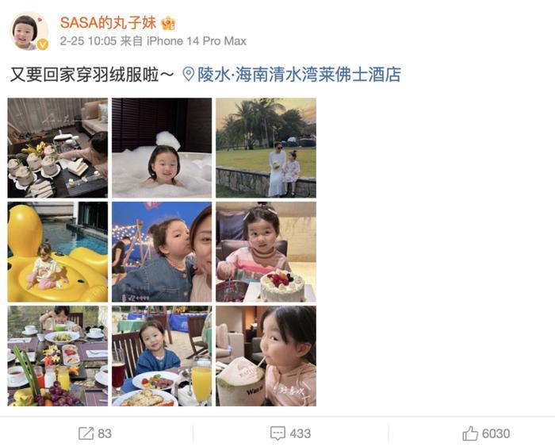
Task: View the sunset palm trees photo
Action: click(266, 148)
